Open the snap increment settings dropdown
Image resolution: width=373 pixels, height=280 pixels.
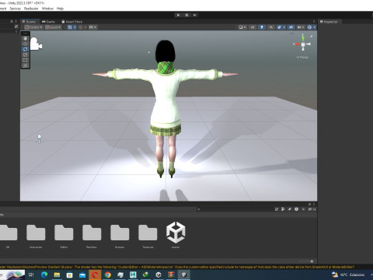[92, 27]
